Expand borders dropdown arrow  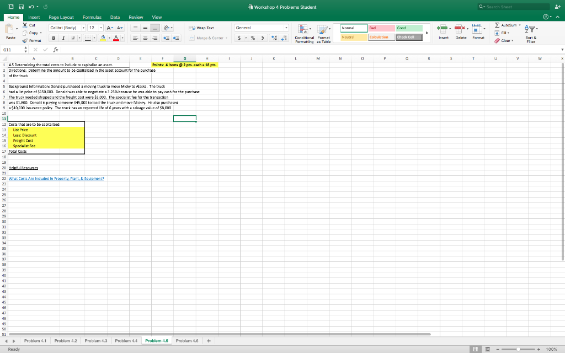(94, 38)
